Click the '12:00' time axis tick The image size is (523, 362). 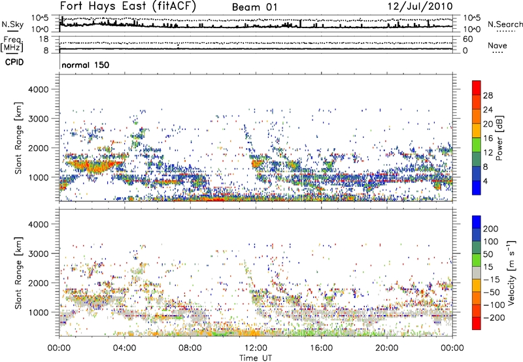pyautogui.click(x=256, y=348)
